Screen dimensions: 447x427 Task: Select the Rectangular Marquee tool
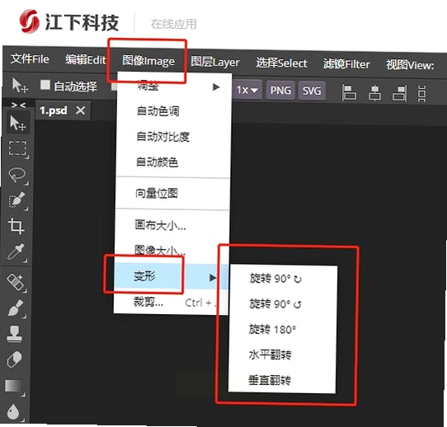(17, 148)
